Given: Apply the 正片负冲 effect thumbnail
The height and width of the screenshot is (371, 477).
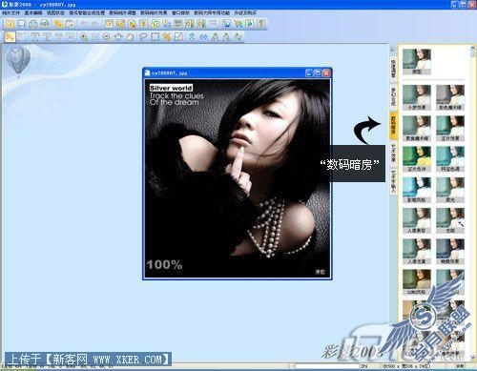Looking at the screenshot, I should point(417,159).
